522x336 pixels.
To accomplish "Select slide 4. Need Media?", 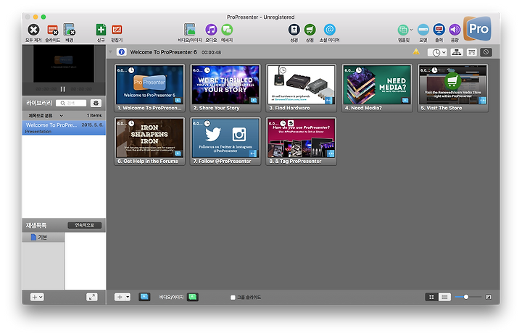I will (377, 88).
